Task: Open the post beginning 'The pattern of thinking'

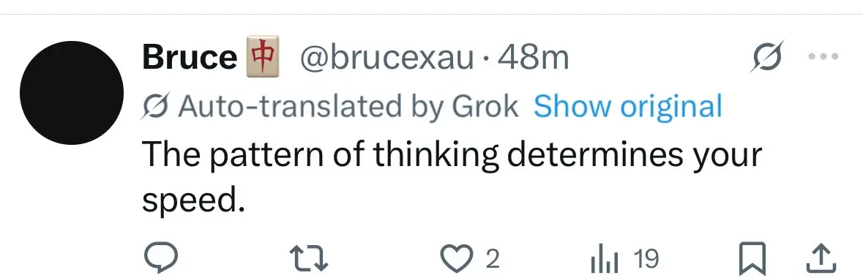Action: coord(452,178)
